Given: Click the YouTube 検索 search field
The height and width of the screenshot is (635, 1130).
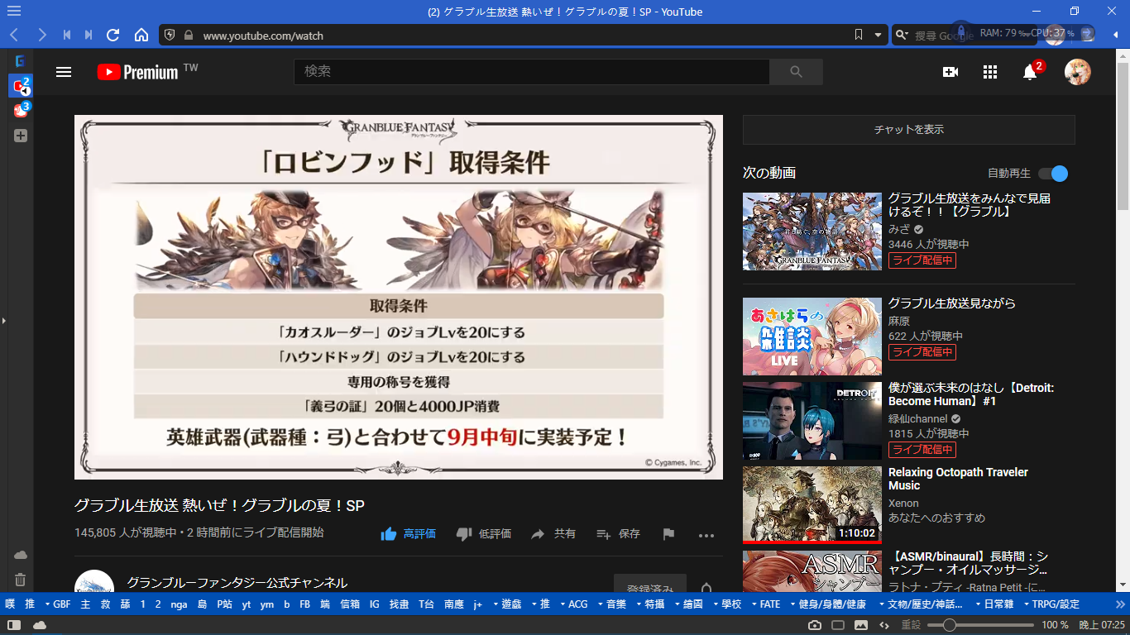Looking at the screenshot, I should pos(532,72).
